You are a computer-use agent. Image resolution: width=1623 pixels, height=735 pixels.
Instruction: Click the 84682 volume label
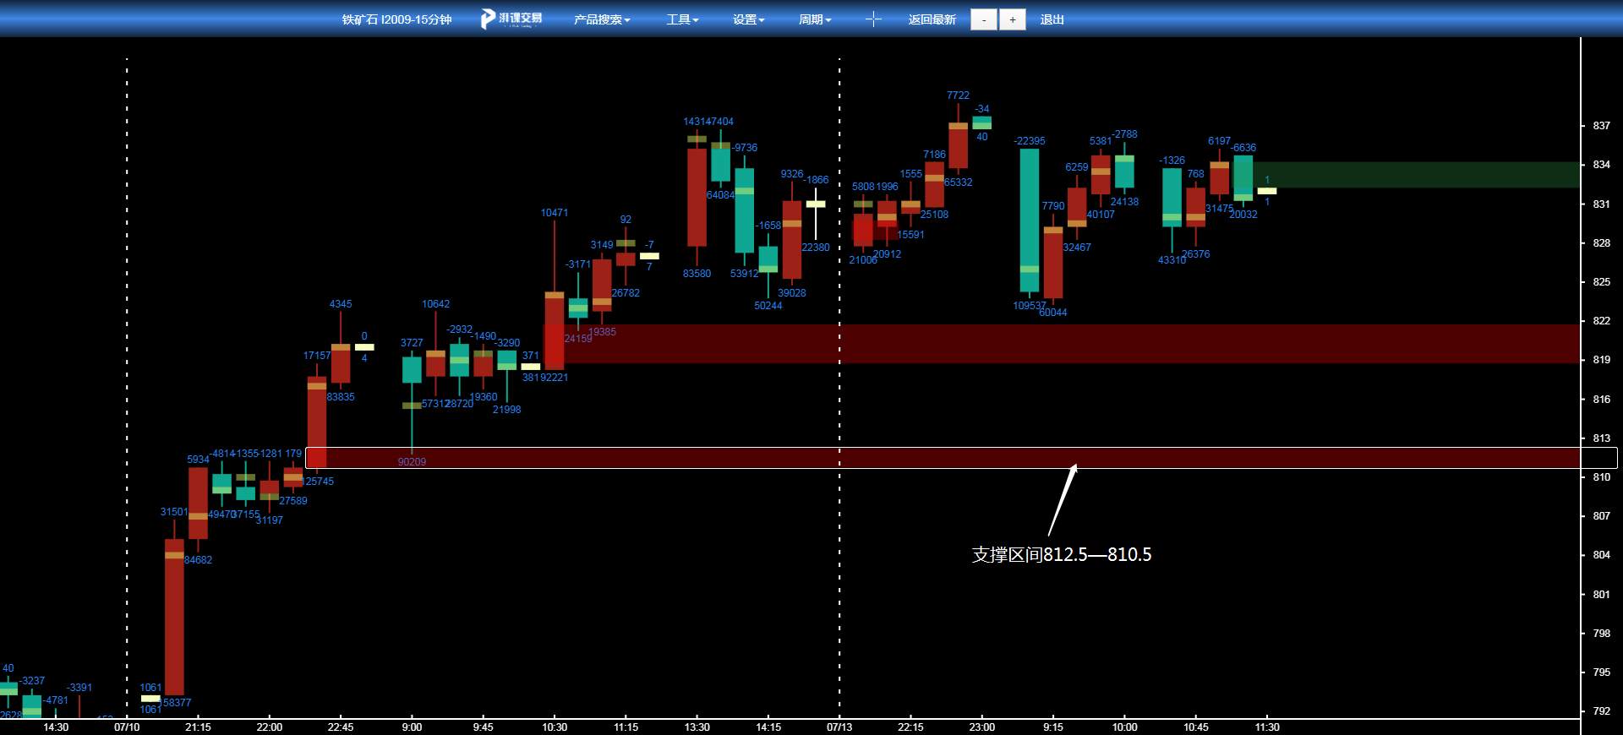(x=198, y=560)
